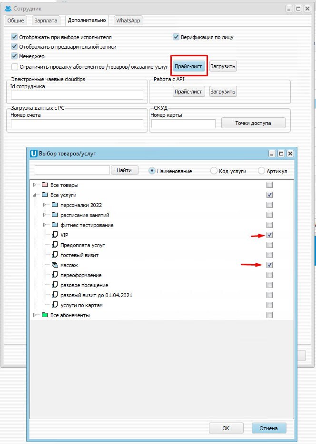
Task: Click the search text field beside Найти
Action: [x=72, y=170]
